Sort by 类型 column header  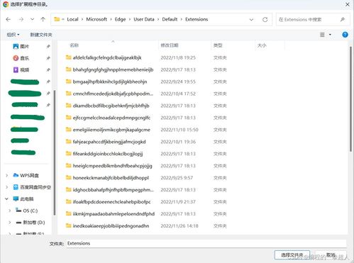point(218,45)
